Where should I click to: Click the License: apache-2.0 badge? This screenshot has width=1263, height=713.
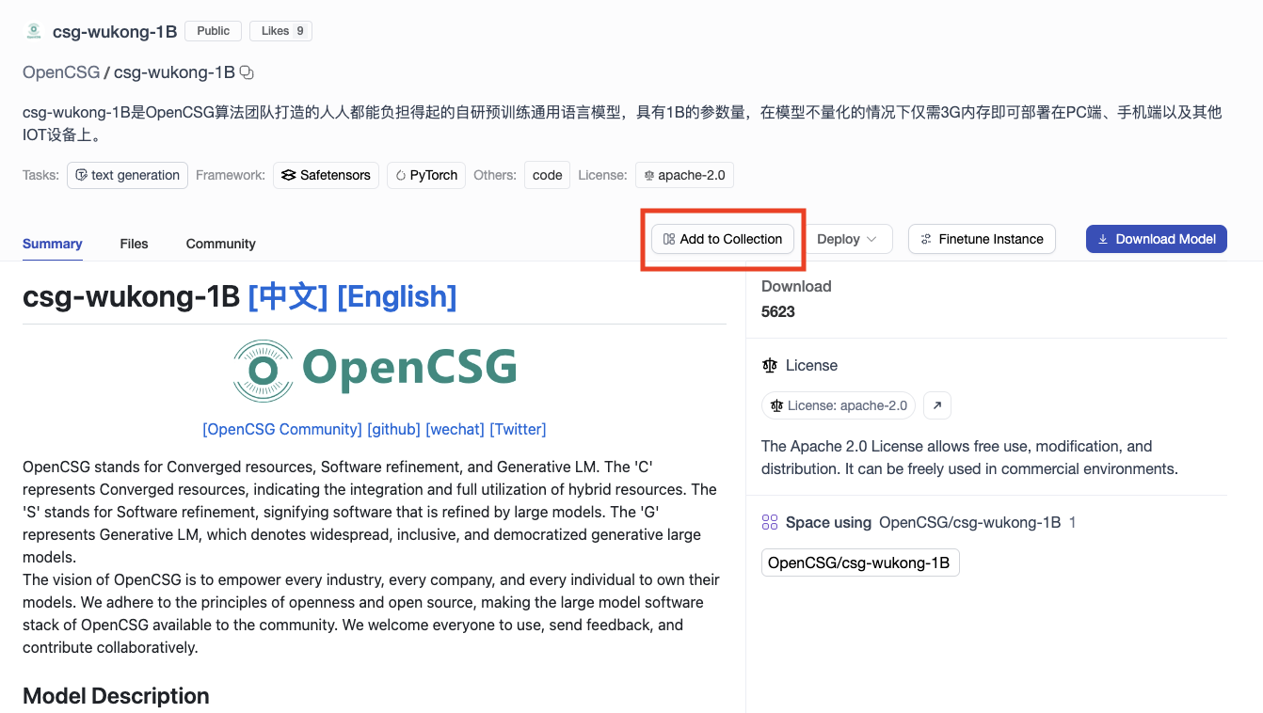click(x=839, y=405)
